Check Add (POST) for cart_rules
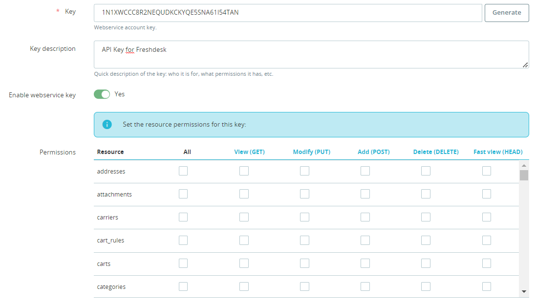536x308 pixels. [x=365, y=240]
